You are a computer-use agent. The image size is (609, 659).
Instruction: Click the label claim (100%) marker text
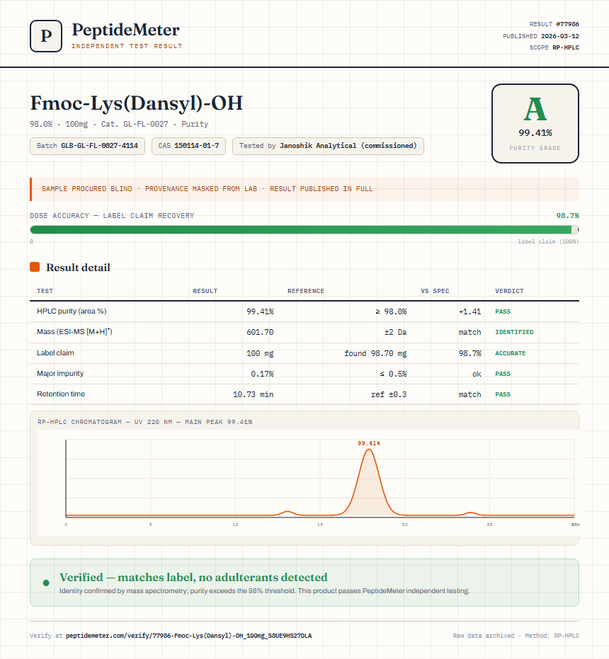pos(548,241)
